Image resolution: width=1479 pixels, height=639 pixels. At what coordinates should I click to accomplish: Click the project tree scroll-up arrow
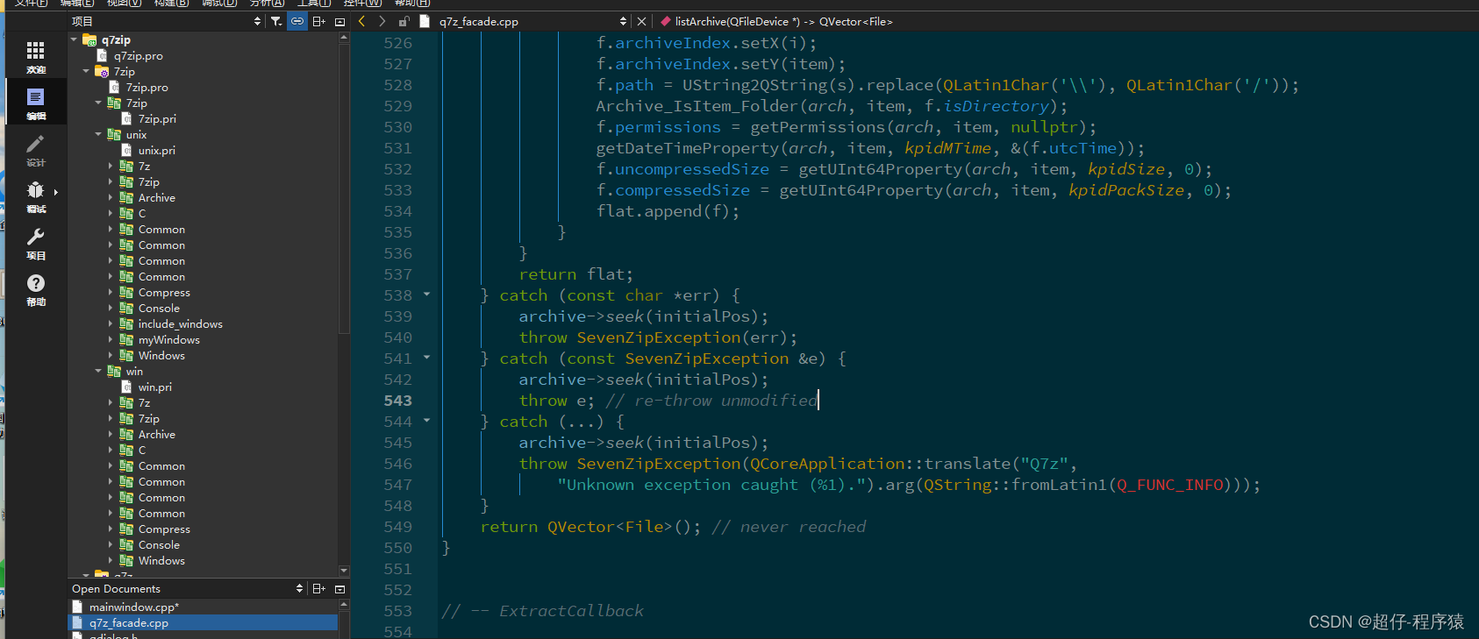(x=344, y=38)
